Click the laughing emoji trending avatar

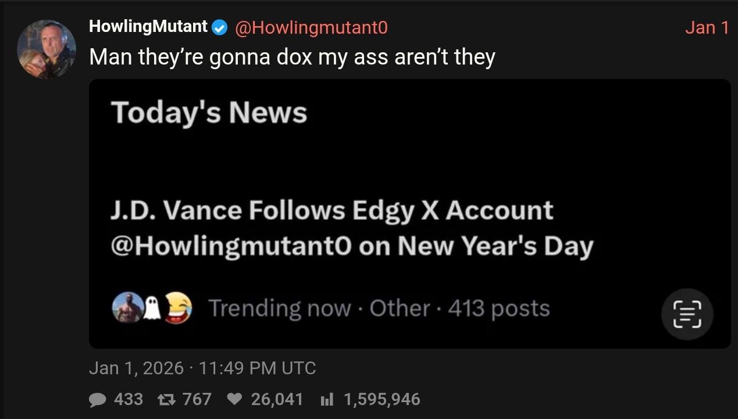click(x=179, y=308)
